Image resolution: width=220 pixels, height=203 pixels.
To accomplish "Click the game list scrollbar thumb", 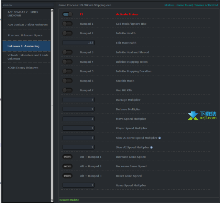I will [x=52, y=105].
